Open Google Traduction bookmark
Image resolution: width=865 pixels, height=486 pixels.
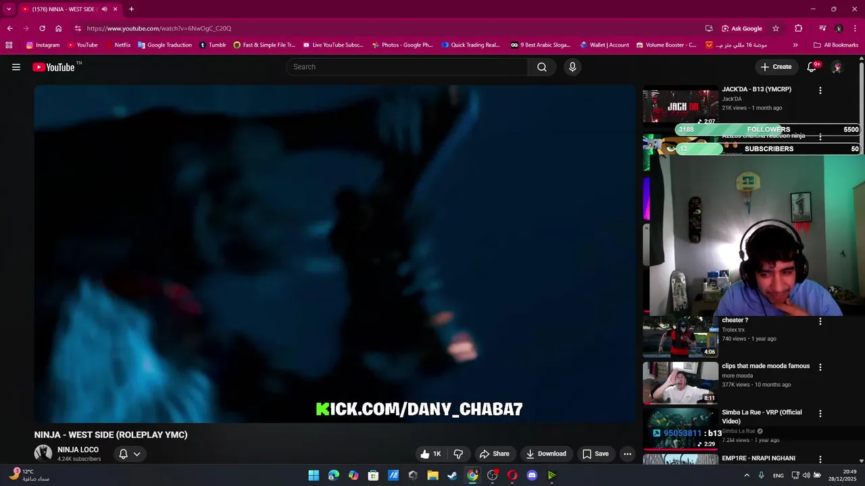[x=165, y=45]
